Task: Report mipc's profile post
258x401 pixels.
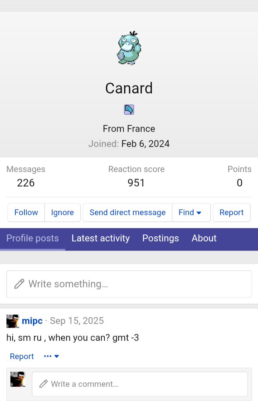Action: click(x=22, y=356)
